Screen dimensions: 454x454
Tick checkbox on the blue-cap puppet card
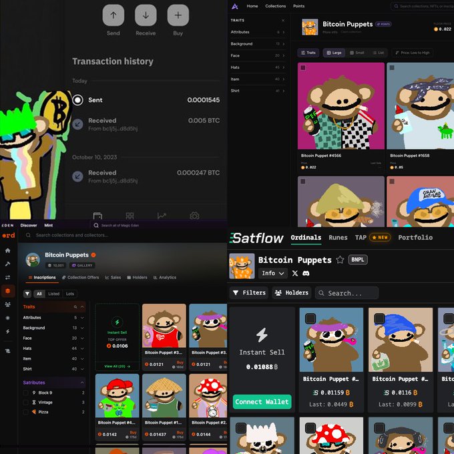(392, 181)
